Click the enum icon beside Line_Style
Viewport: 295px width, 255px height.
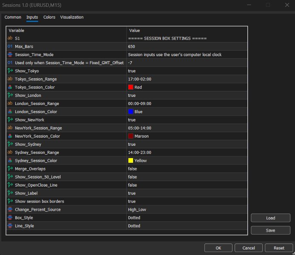tap(10, 226)
